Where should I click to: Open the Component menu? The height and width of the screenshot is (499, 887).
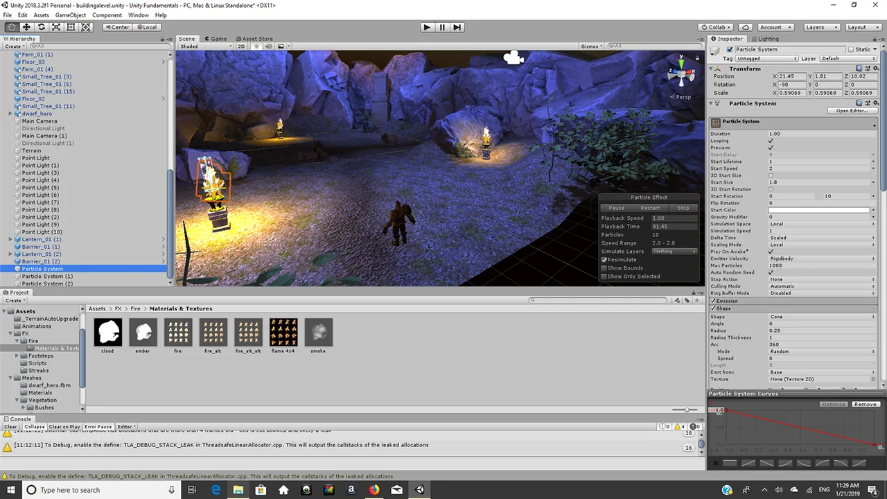[107, 15]
